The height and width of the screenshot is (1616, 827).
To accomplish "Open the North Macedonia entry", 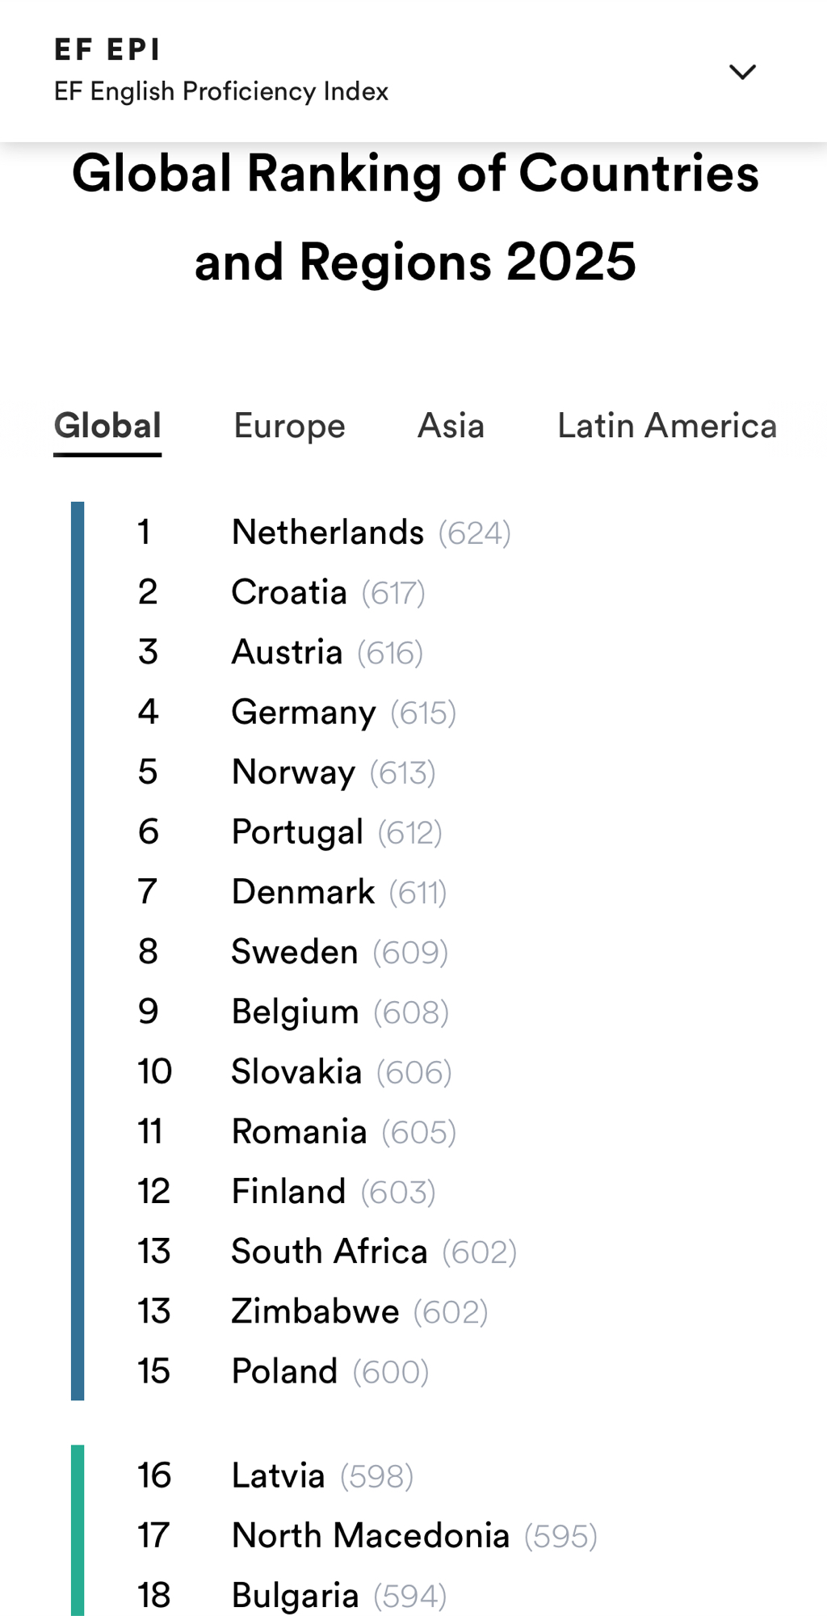I will coord(370,1535).
